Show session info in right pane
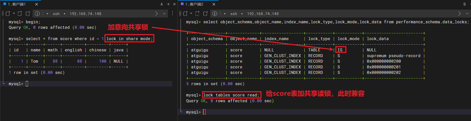The height and width of the screenshot is (121, 471). 215,14
